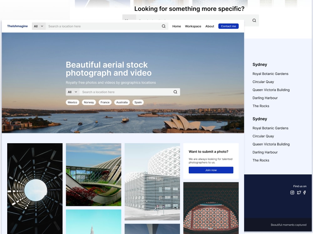Select the Spain location tag
The image size is (313, 234).
click(138, 102)
